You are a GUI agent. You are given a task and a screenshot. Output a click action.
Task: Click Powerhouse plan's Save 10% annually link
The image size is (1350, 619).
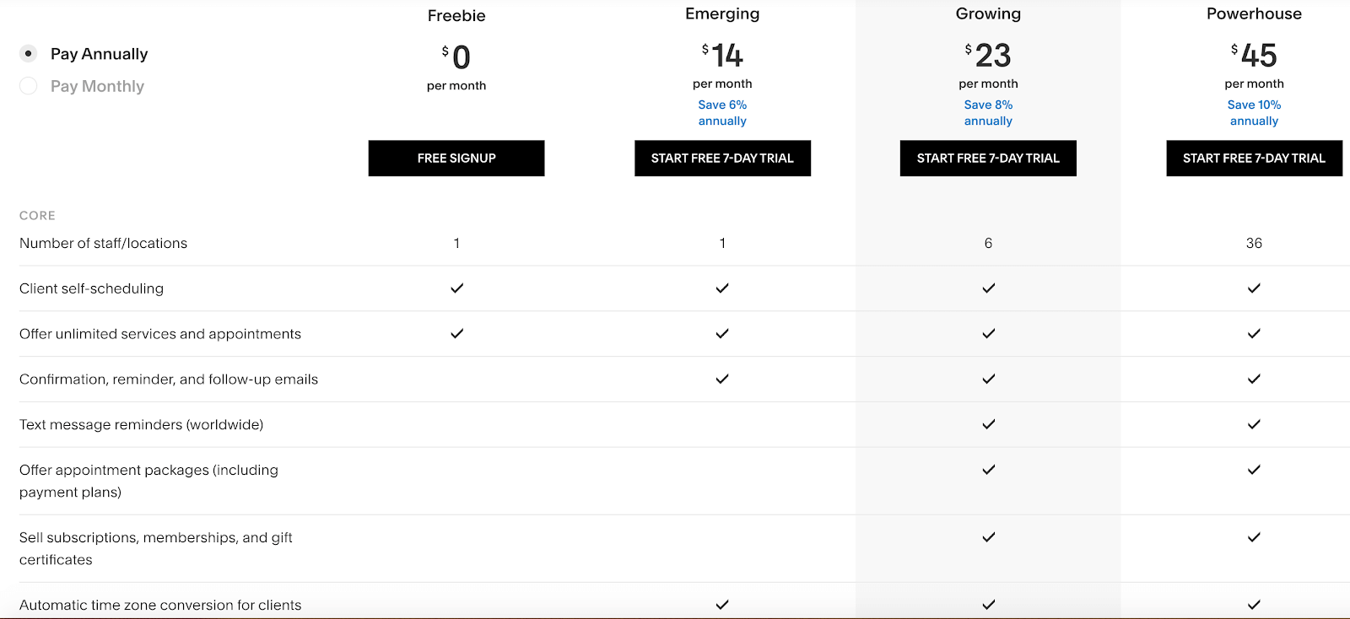pos(1254,113)
